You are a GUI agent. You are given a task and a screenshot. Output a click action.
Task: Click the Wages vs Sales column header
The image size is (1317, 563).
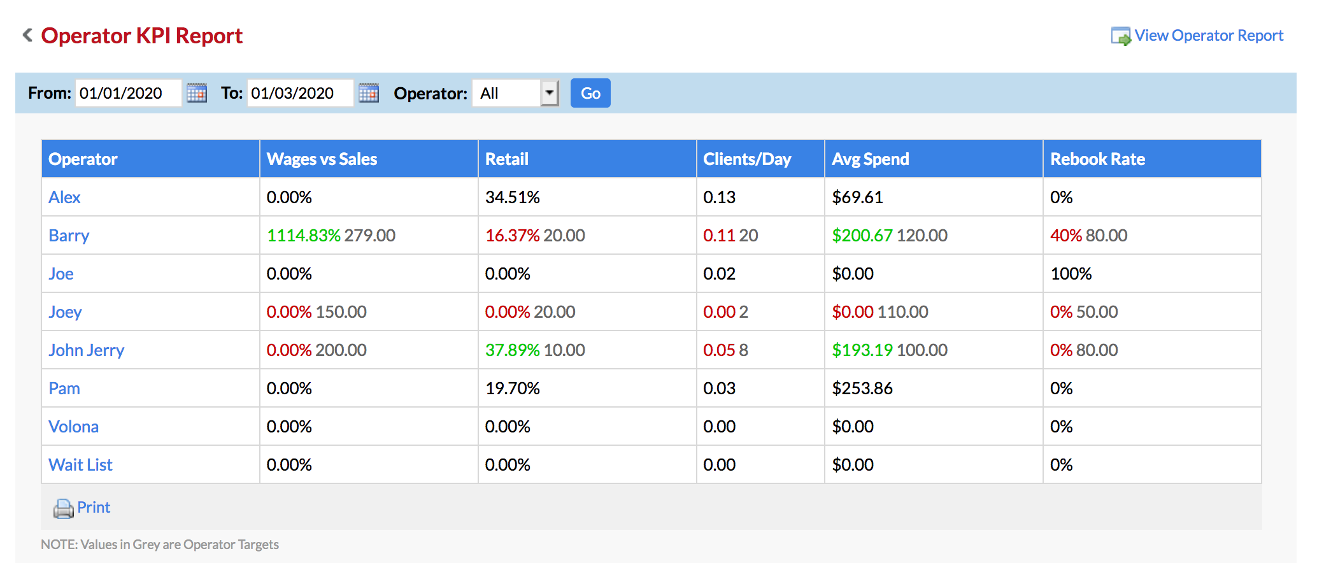(x=369, y=159)
